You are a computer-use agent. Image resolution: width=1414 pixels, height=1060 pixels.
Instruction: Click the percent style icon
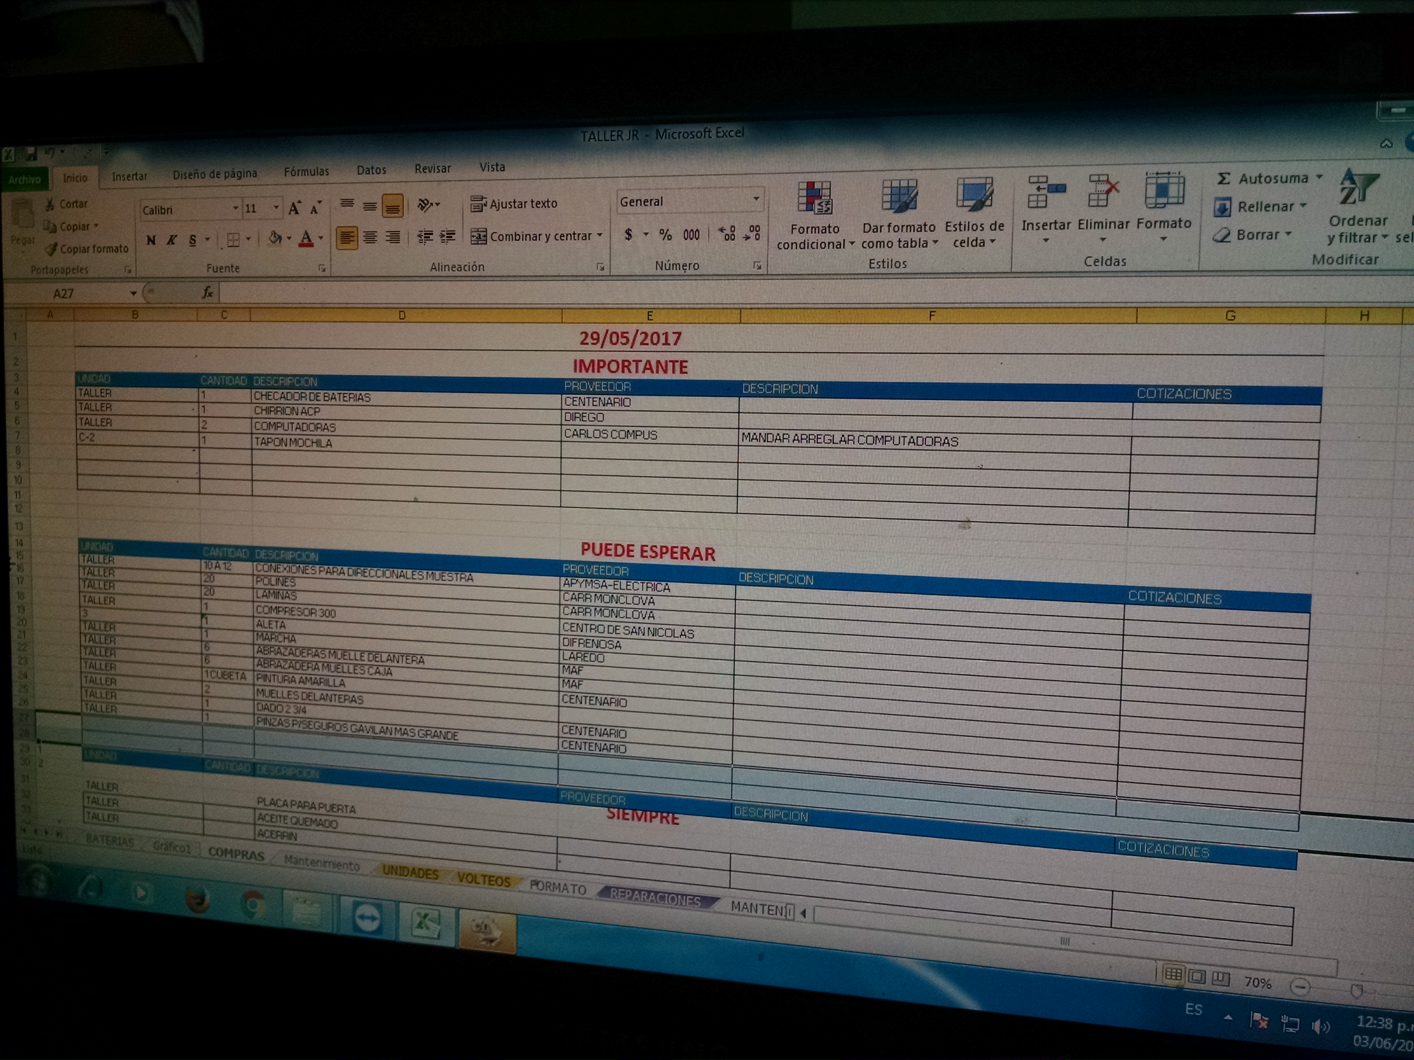pyautogui.click(x=665, y=235)
